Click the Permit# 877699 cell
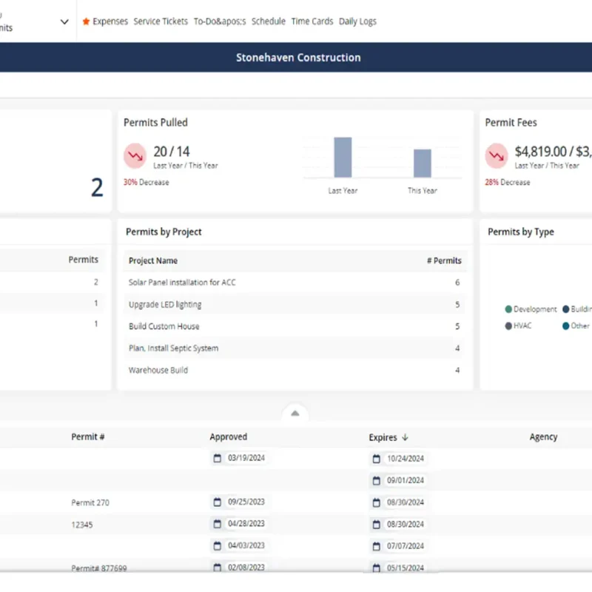 [99, 568]
